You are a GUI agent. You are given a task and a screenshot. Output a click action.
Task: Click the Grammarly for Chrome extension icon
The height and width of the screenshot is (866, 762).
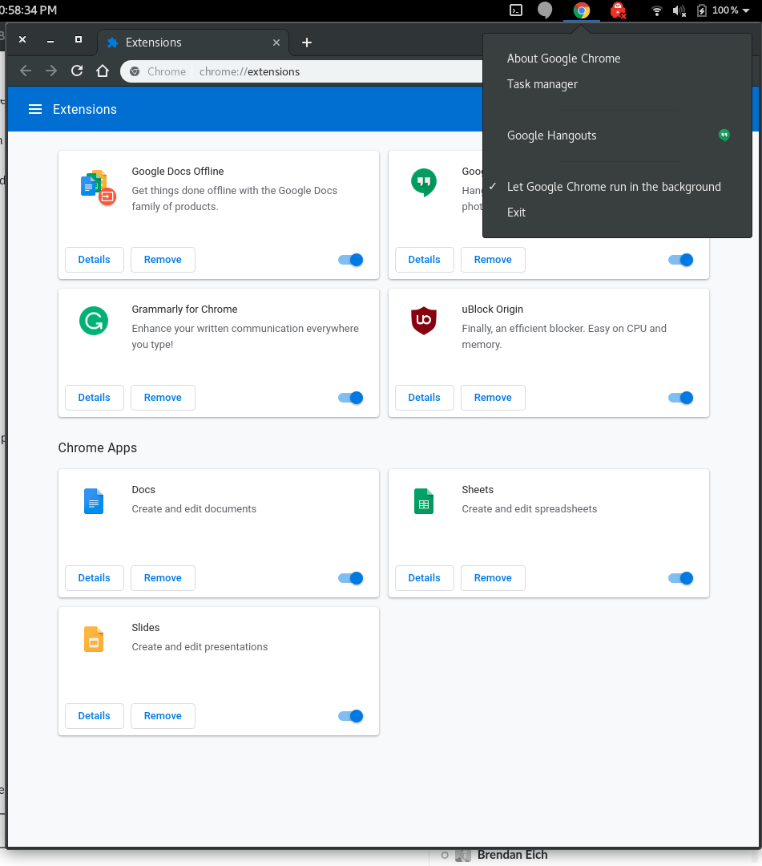[94, 320]
